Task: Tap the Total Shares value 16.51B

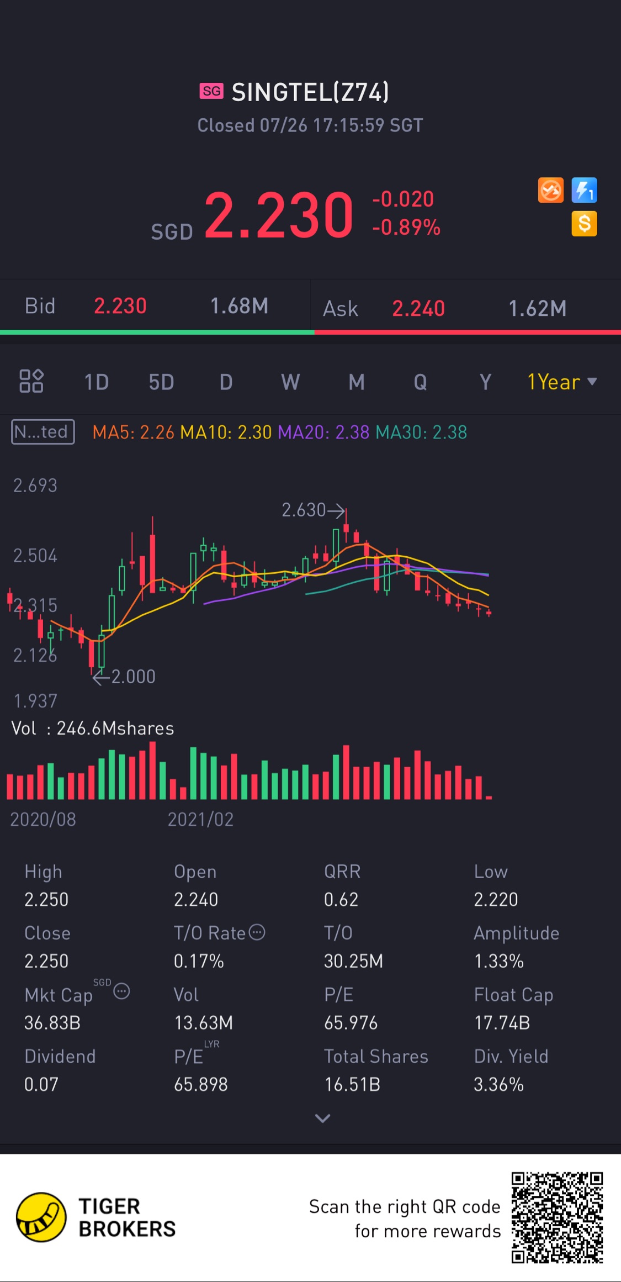Action: [x=352, y=1084]
